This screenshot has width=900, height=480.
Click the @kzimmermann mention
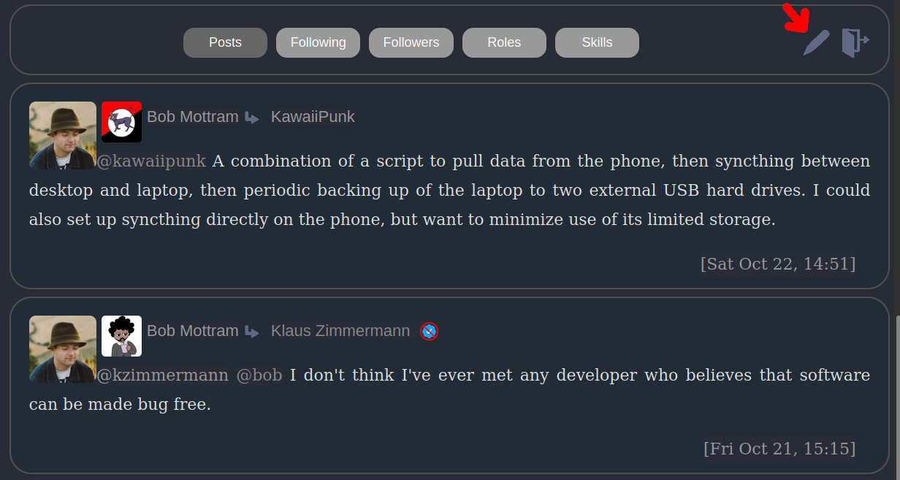[x=163, y=376]
